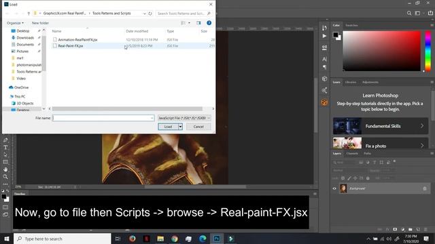Screen dimensions: 435x244
Task: Go up one folder level
Action: [x=29, y=14]
